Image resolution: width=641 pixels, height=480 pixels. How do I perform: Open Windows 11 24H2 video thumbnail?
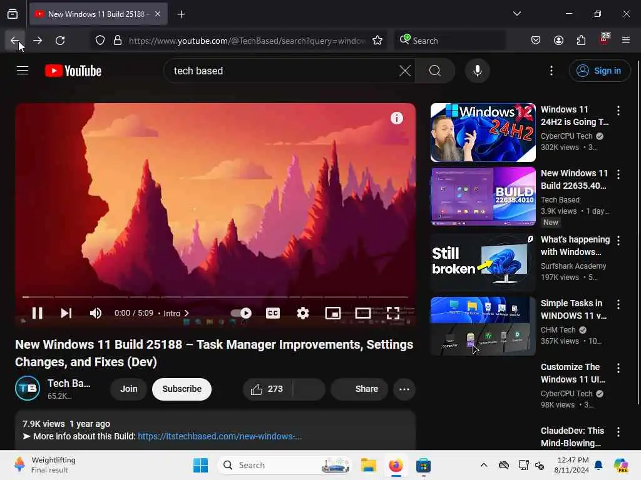(x=483, y=132)
